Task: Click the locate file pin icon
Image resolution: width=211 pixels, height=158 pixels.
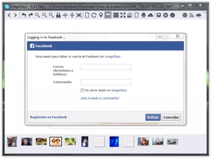Action: tap(101, 15)
